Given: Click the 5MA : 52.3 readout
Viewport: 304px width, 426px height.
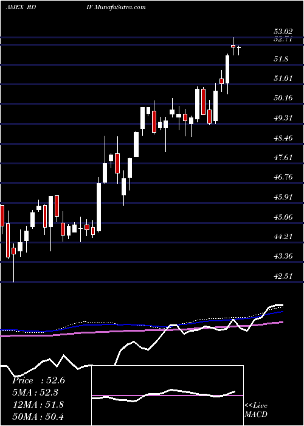Looking at the screenshot, I should tap(35, 393).
